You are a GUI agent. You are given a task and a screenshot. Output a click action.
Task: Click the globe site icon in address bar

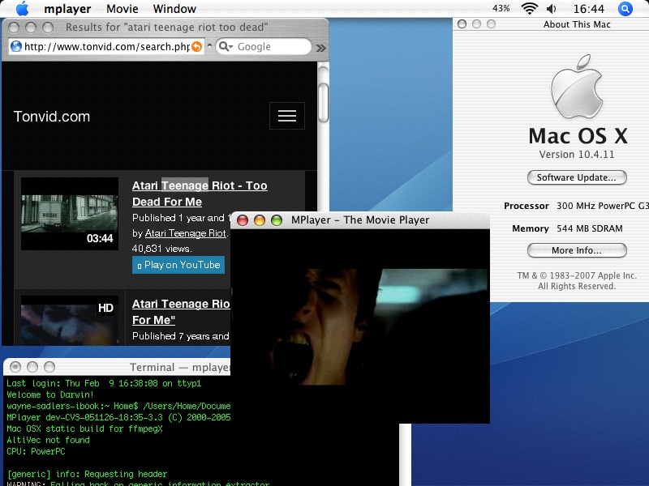point(16,46)
